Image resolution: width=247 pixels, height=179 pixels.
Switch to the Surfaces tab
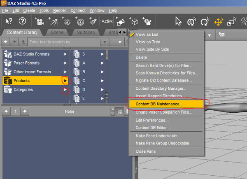86,33
